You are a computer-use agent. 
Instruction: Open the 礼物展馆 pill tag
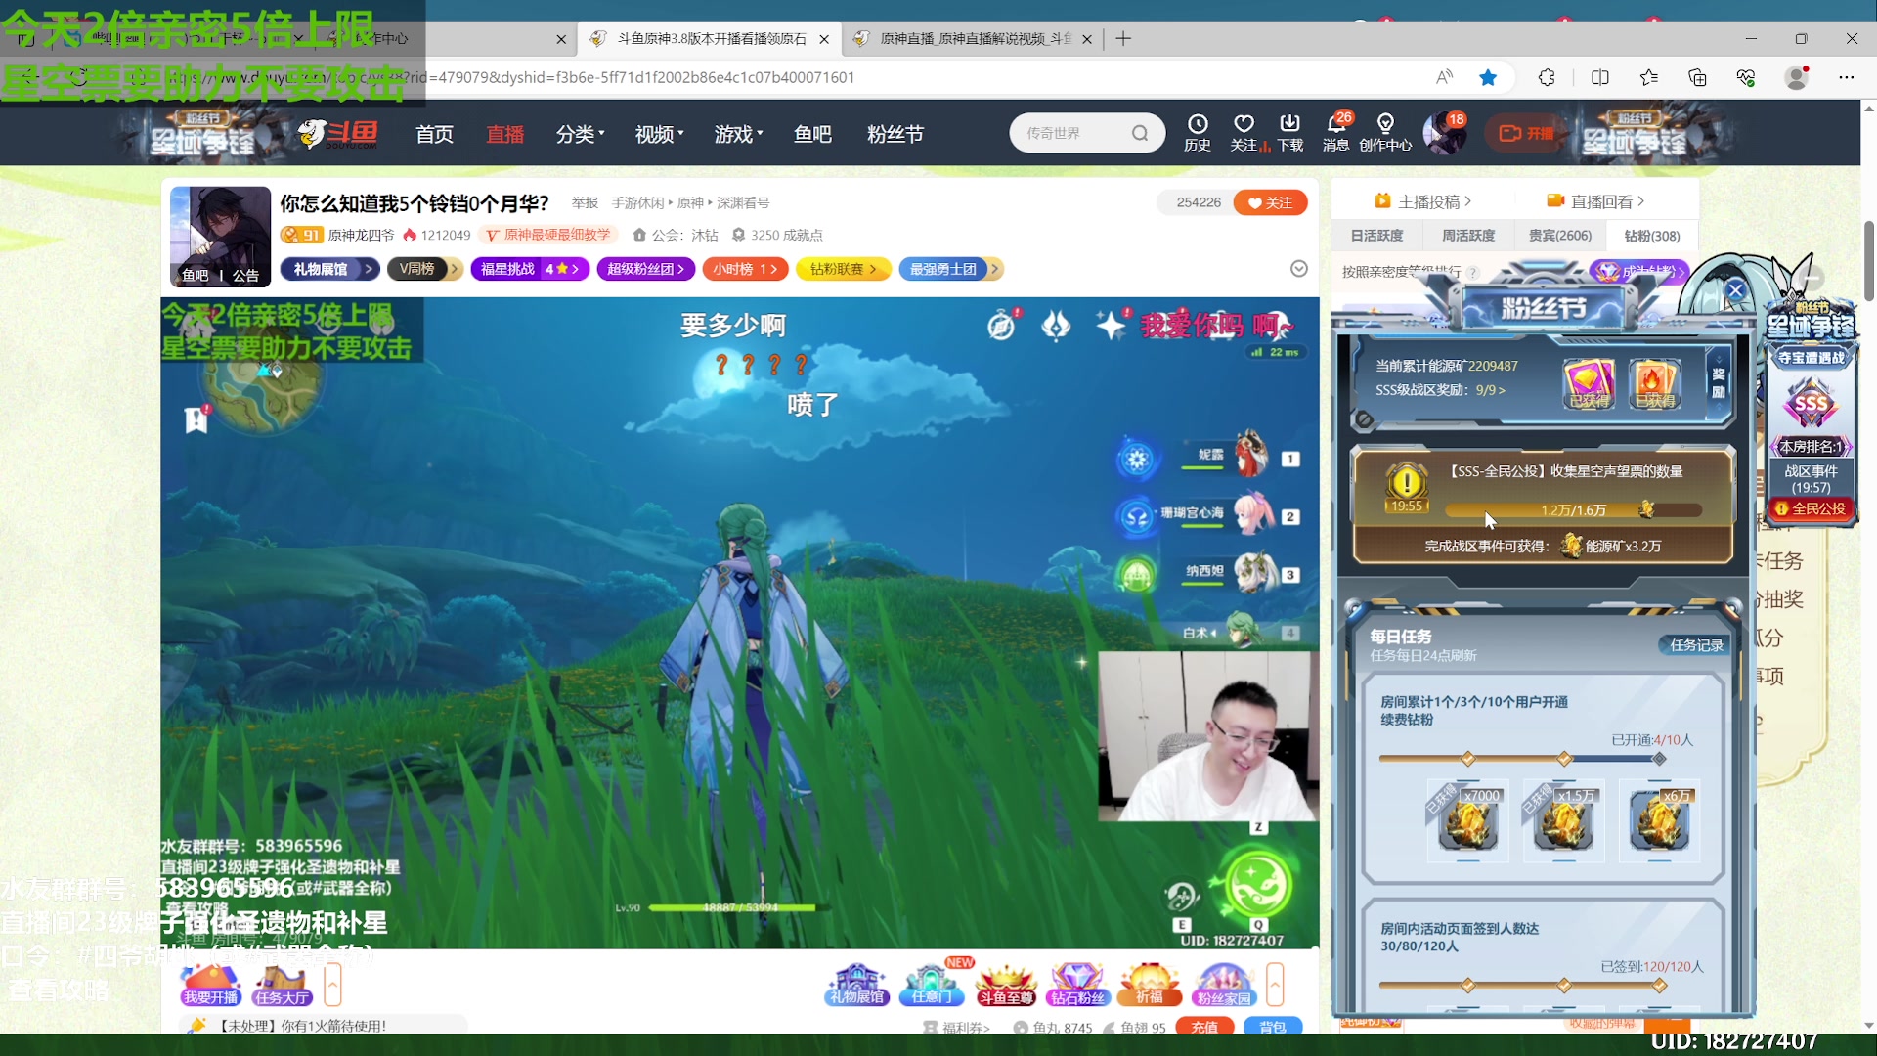click(329, 269)
